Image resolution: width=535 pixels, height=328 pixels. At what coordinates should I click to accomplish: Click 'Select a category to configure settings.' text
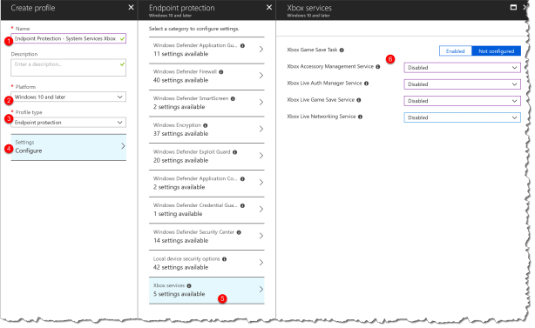click(193, 29)
